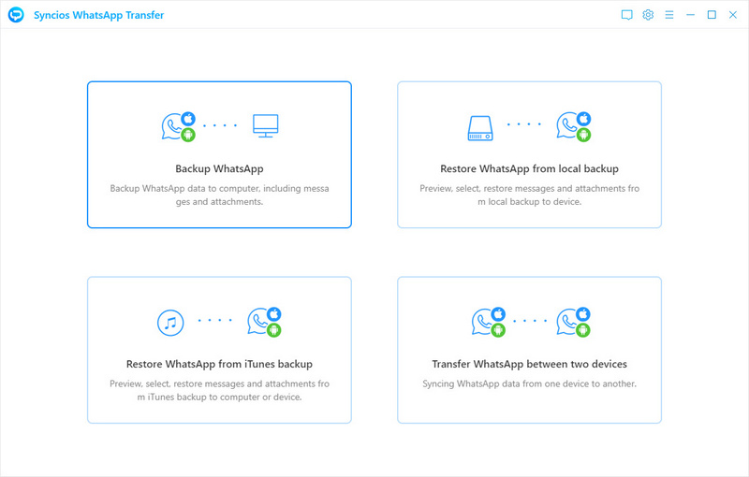Click 'm local backup to device.' description text
This screenshot has width=749, height=477.
(x=529, y=202)
